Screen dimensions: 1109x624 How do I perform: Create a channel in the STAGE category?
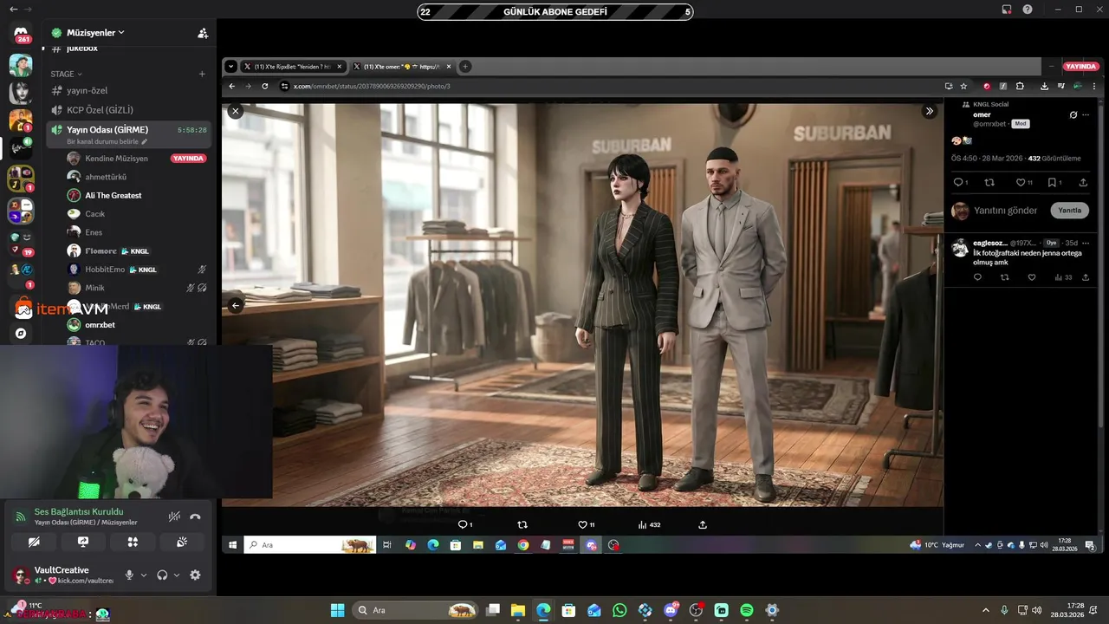pyautogui.click(x=202, y=75)
